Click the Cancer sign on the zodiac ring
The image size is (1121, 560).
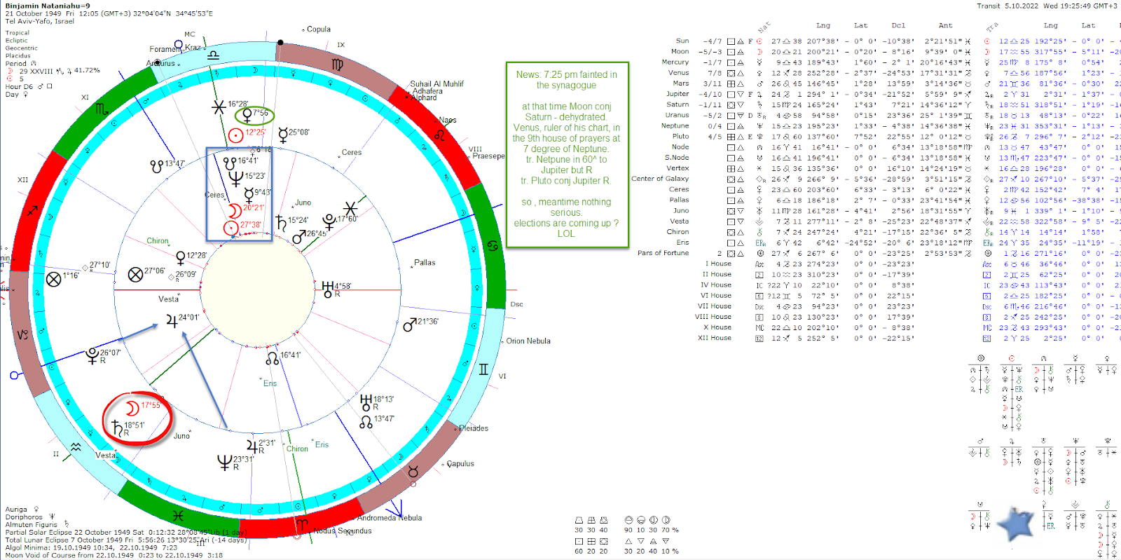493,246
